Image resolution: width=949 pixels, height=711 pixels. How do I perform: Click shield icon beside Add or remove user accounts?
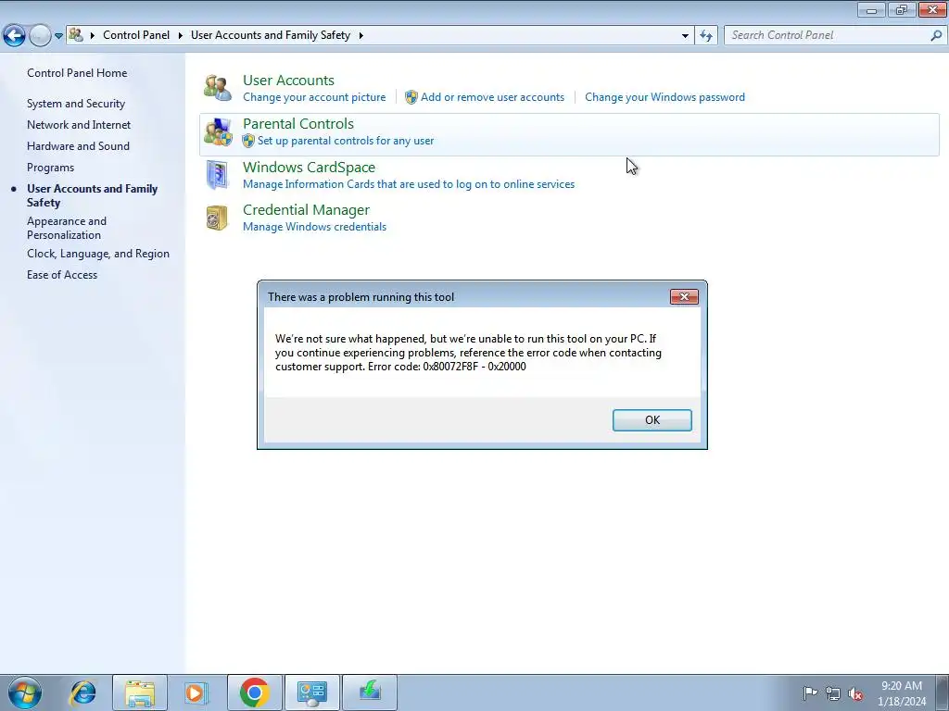[411, 96]
